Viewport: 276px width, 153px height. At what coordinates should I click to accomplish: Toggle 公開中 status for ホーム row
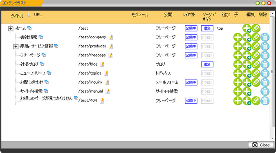pos(191,28)
